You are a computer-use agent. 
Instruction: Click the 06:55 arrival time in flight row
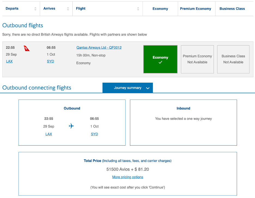(51, 47)
